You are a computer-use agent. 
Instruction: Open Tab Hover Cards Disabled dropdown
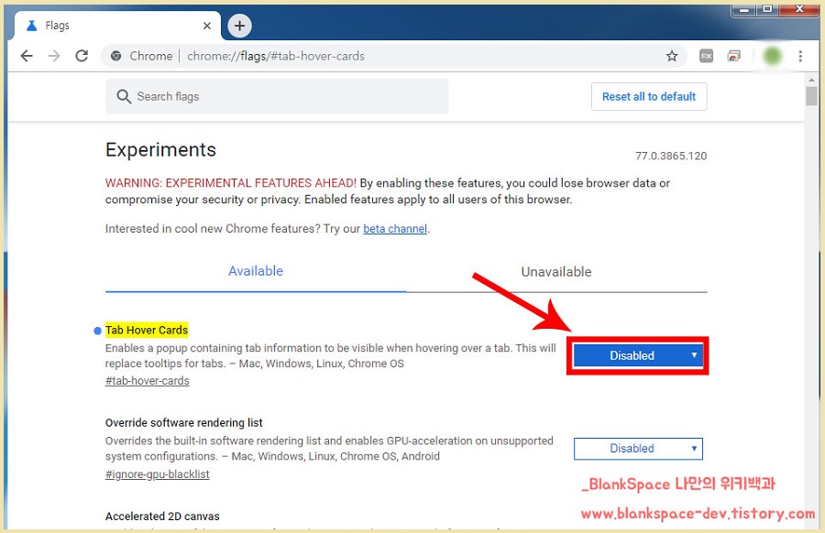click(638, 356)
